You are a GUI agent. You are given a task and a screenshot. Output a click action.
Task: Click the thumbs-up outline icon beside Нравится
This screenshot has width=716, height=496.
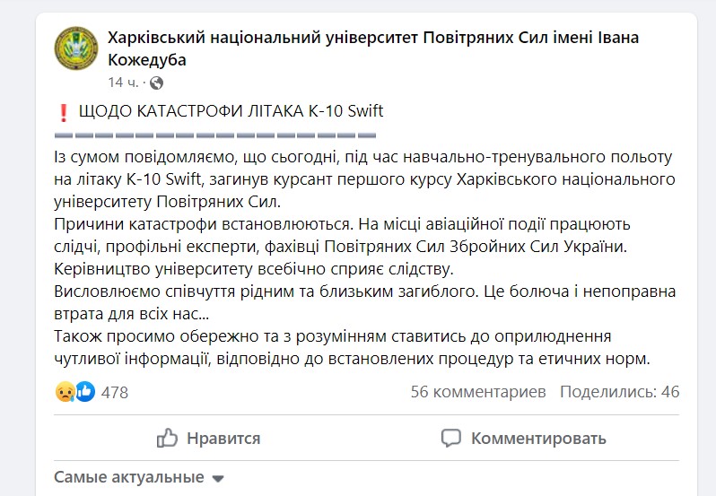(167, 438)
